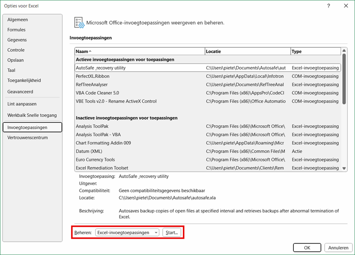Select the Invoegtoepassingen category

tap(32, 127)
